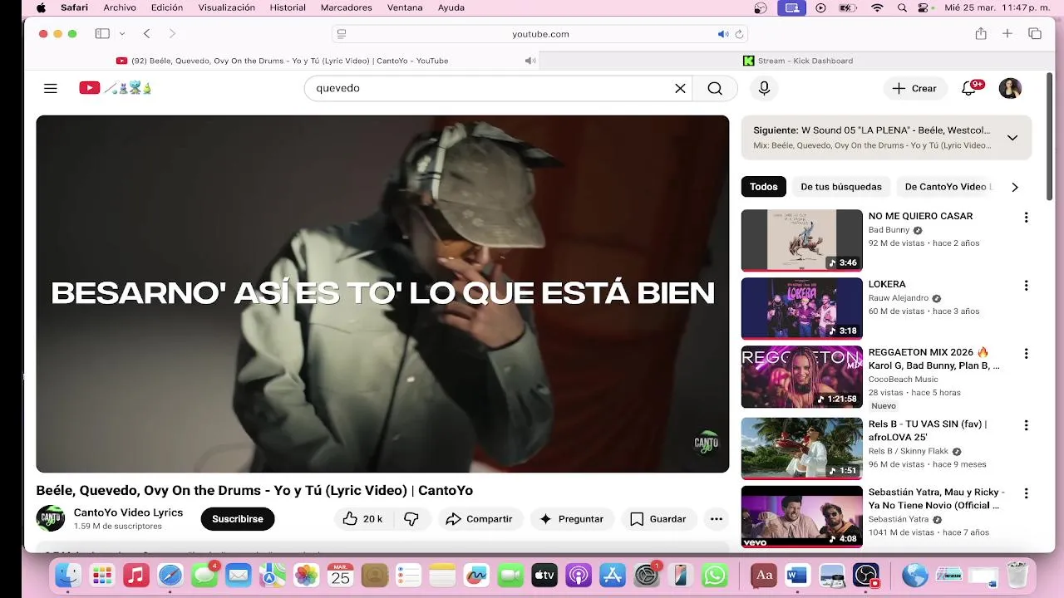Viewport: 1064px width, 598px height.
Task: Like the video with thumbs up
Action: [x=362, y=519]
